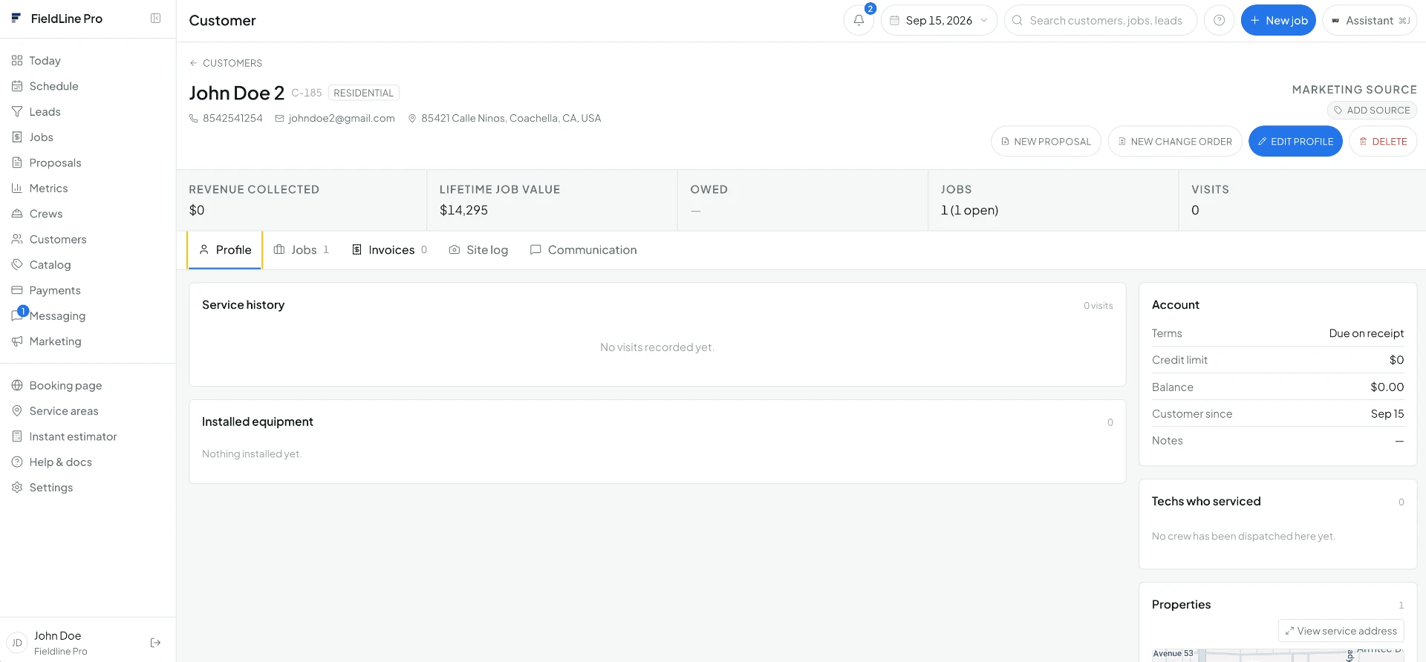Open Service areas pin icon
Image resolution: width=1426 pixels, height=662 pixels.
[17, 411]
